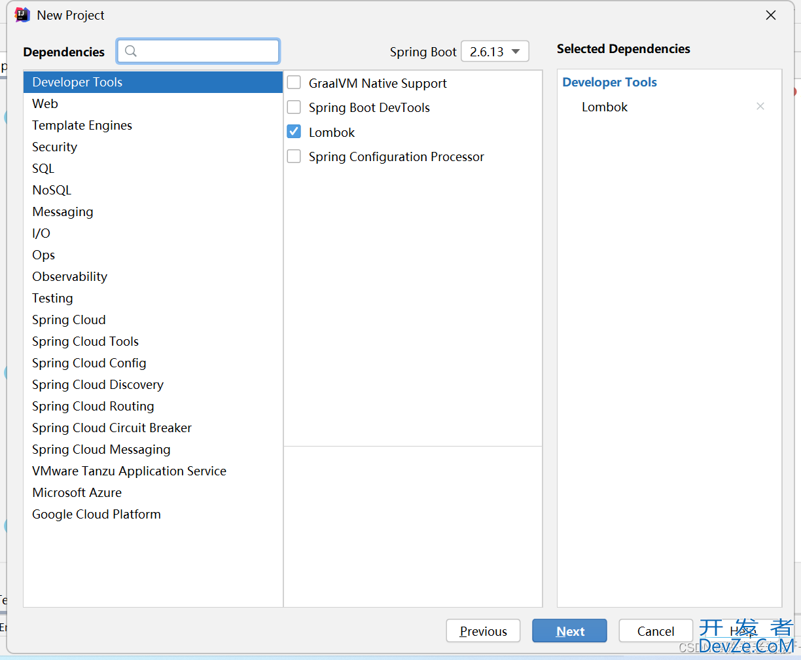Select the Microsoft Azure category
Image resolution: width=801 pixels, height=660 pixels.
153,492
